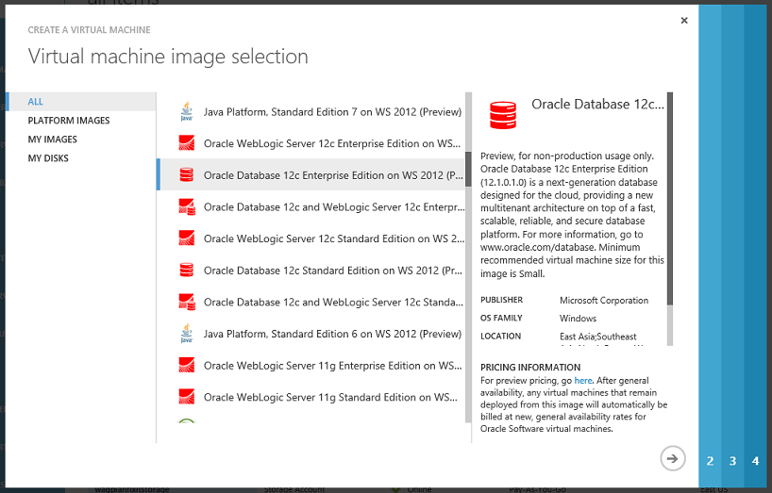Image resolution: width=772 pixels, height=493 pixels.
Task: Click the Oracle Database 12c Enterprise list icon
Action: 187,175
